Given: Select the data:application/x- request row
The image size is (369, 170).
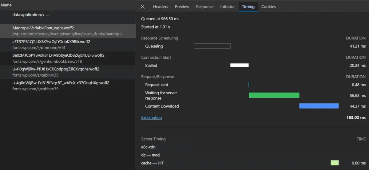Looking at the screenshot, I should point(68,17).
